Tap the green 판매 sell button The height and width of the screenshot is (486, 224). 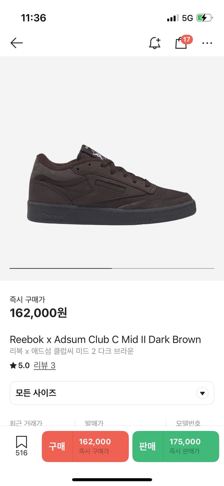148,446
